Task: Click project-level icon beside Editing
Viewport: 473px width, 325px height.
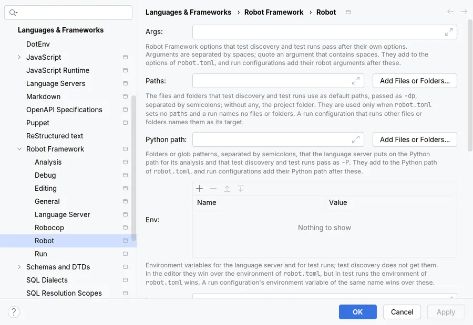Action: pos(125,188)
